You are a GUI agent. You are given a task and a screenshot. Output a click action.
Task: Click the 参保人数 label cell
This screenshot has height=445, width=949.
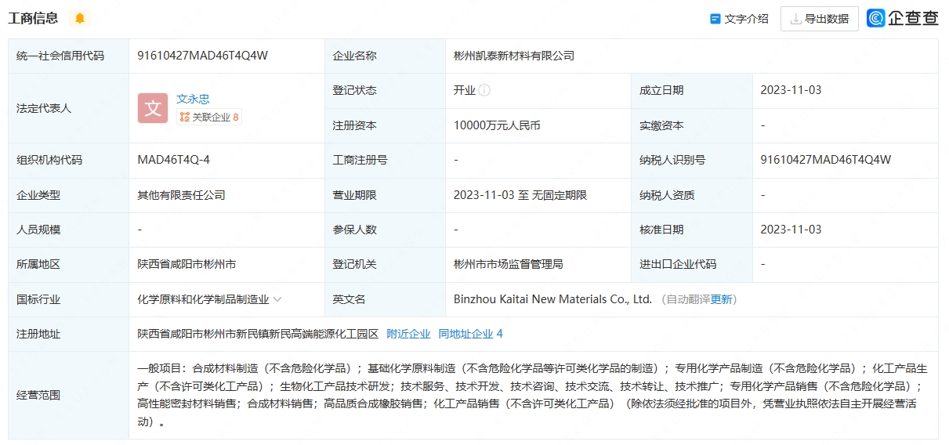pos(386,230)
